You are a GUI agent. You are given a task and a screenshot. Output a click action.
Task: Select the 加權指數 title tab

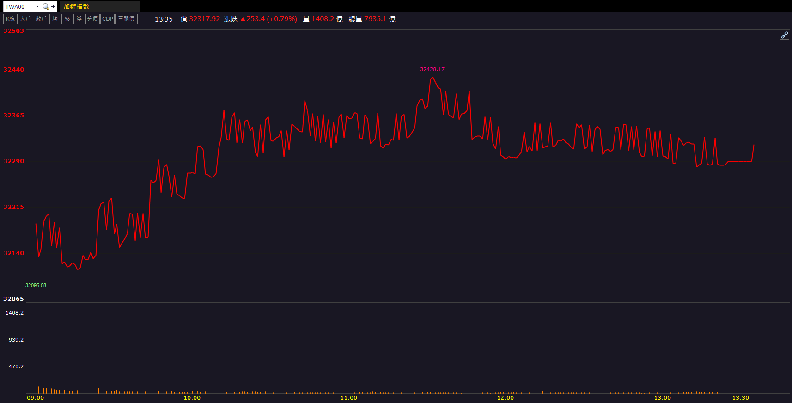76,6
